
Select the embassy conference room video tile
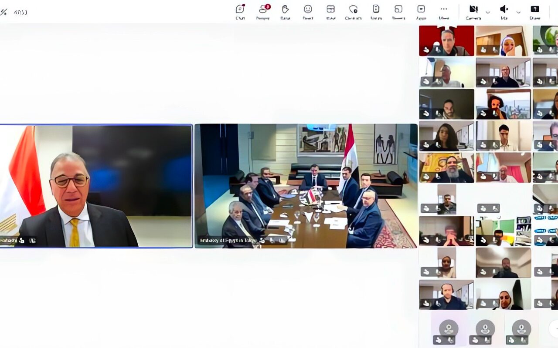(x=306, y=186)
